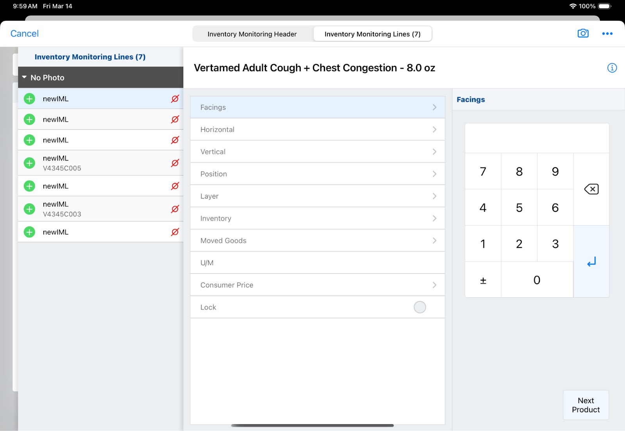Tap red no-photo icon on V4345C003 line
This screenshot has width=625, height=431.
click(x=175, y=209)
